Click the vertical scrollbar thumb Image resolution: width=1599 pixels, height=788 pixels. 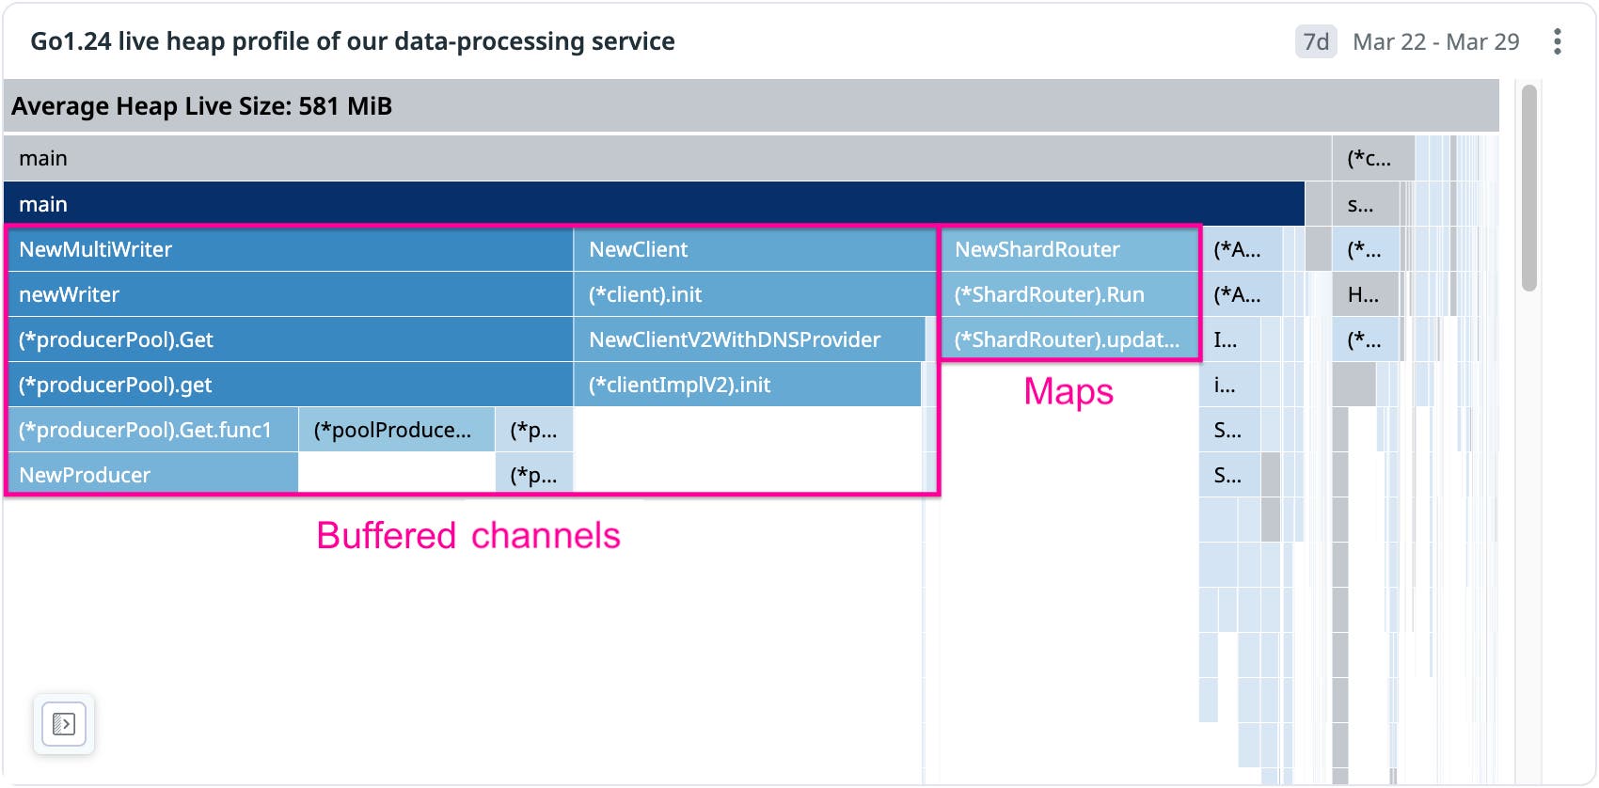click(1529, 188)
